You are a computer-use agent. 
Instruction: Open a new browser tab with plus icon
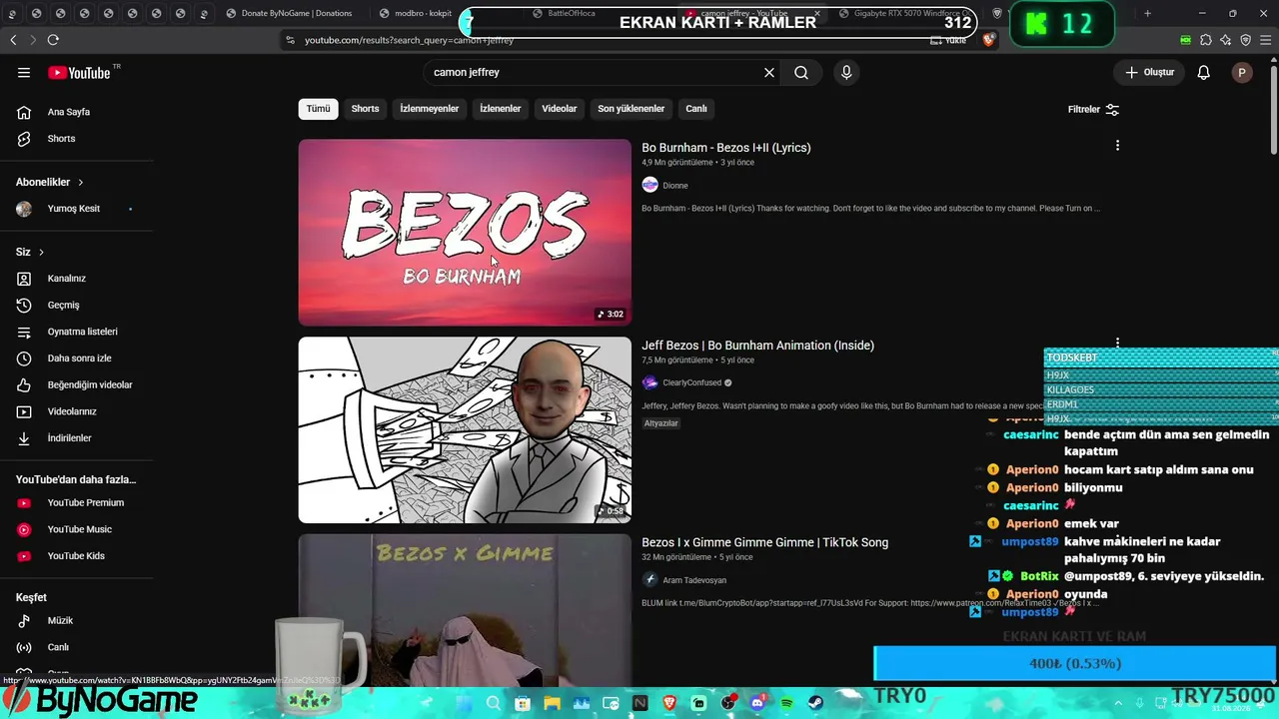click(1147, 14)
